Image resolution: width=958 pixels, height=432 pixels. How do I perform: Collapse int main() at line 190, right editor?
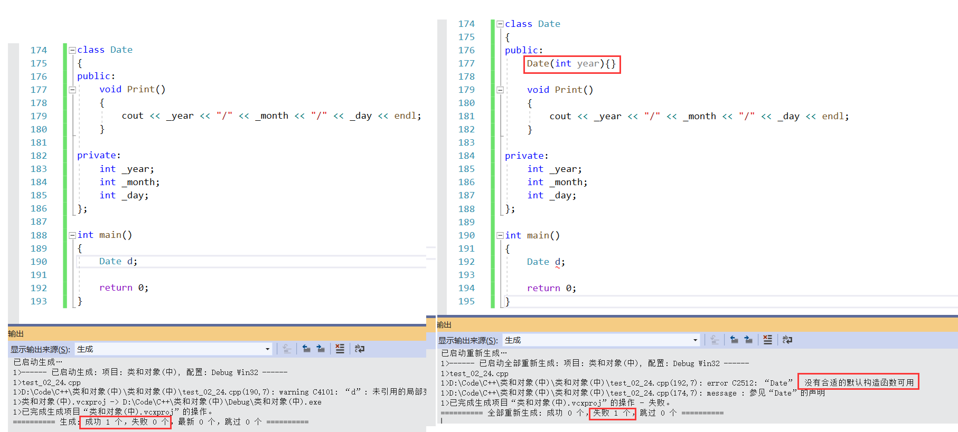(500, 236)
